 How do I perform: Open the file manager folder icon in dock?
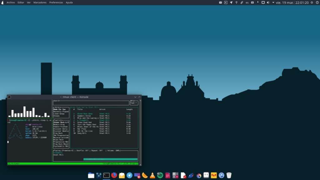point(91,175)
